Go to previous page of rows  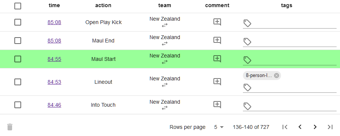[300, 127]
